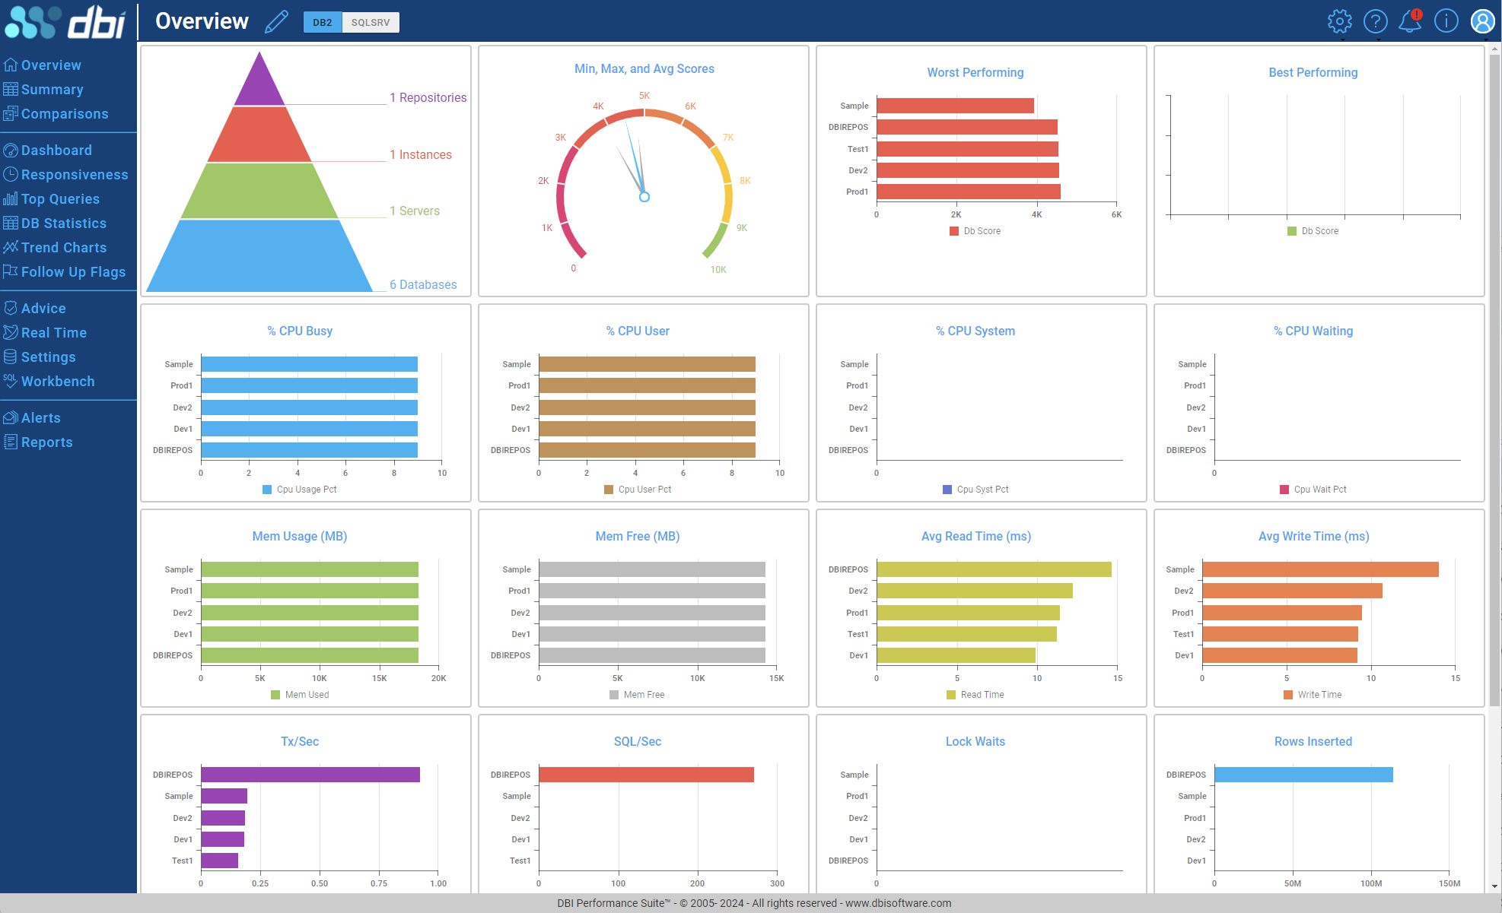Viewport: 1502px width, 913px height.
Task: Go to DB Statistics page
Action: pyautogui.click(x=64, y=223)
